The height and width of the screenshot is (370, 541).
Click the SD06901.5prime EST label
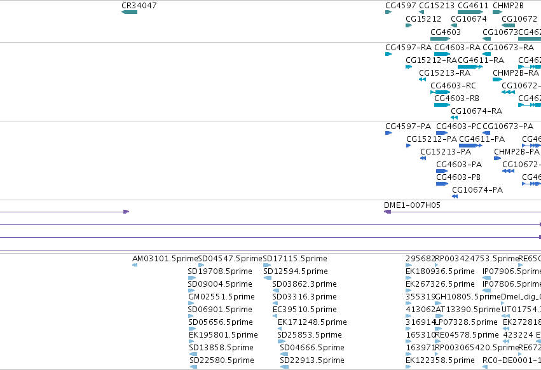220,310
